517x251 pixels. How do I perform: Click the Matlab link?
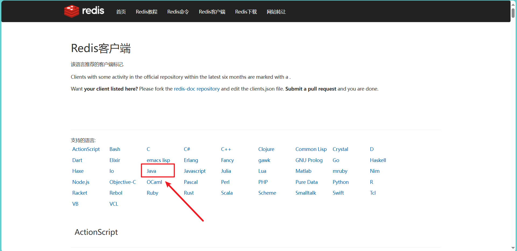[x=303, y=171]
